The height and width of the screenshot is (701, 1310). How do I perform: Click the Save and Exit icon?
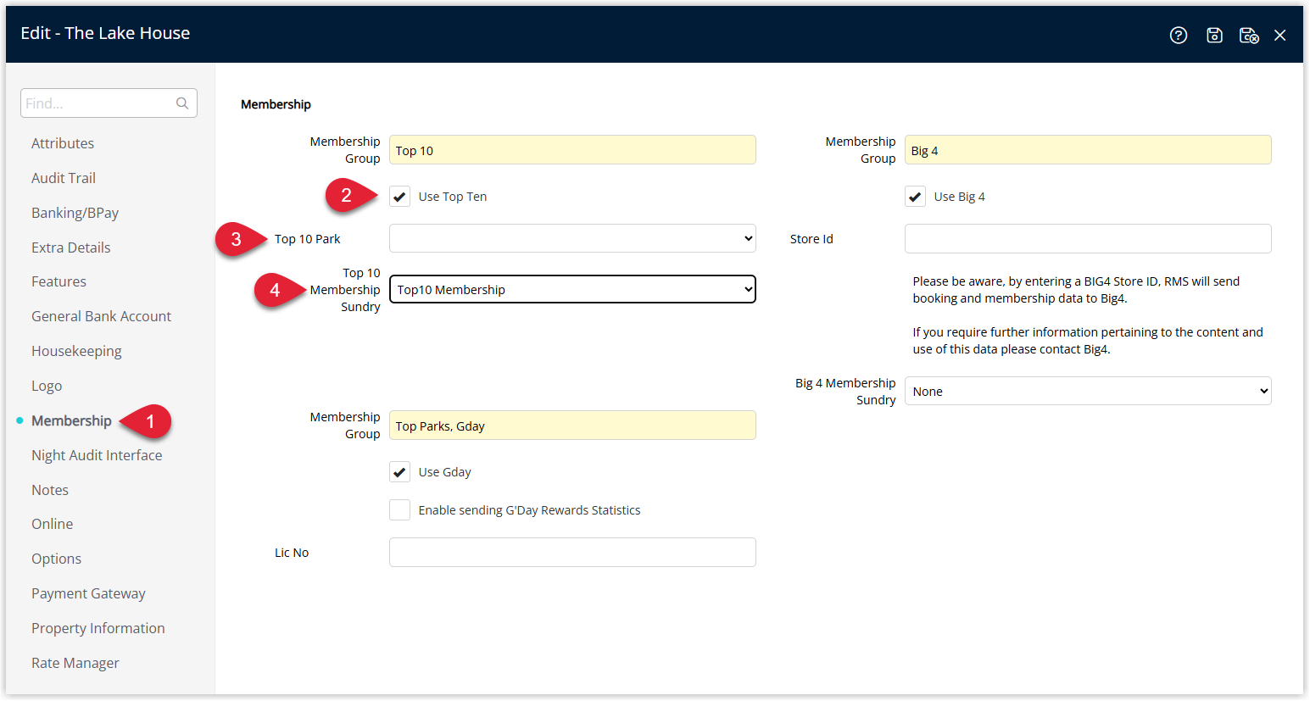[1249, 35]
